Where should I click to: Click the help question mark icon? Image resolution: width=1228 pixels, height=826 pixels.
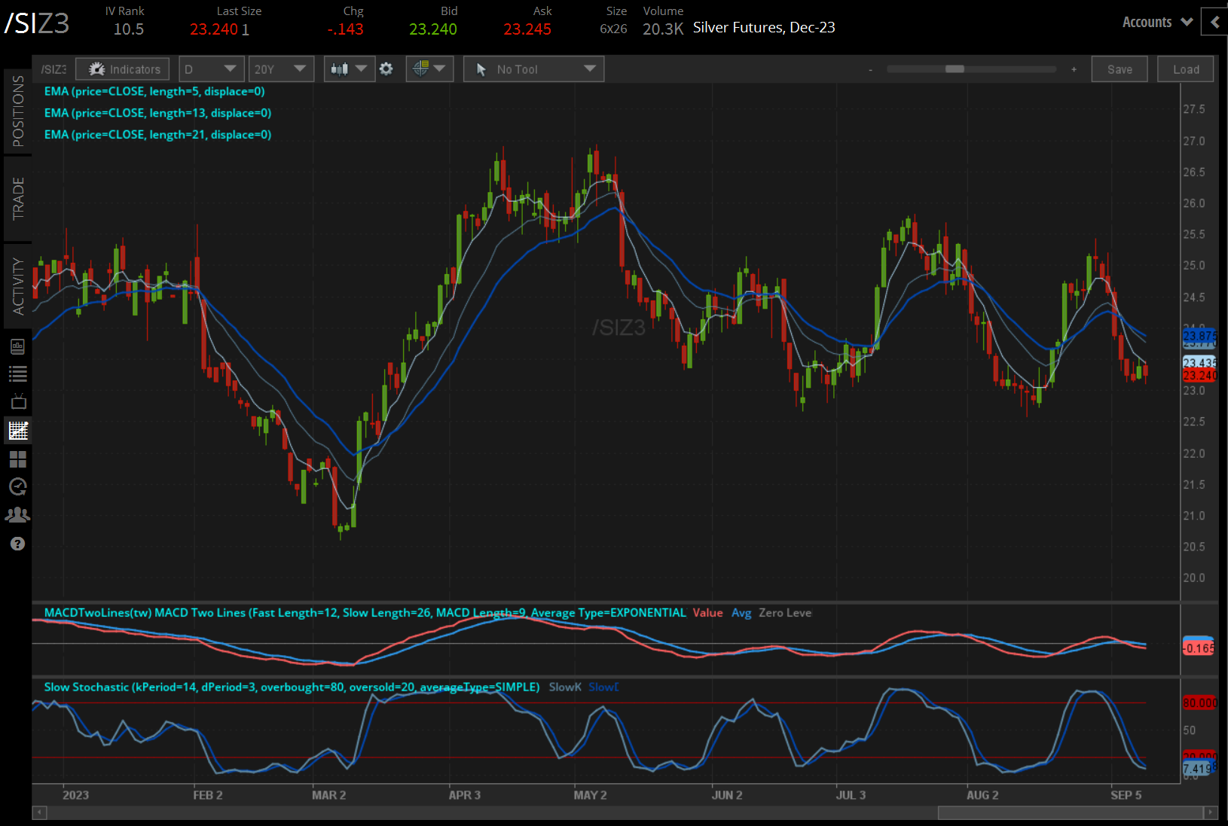point(18,544)
